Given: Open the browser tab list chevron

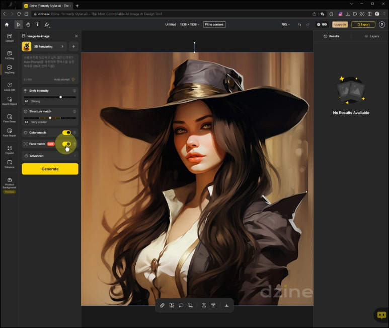Looking at the screenshot, I should [351, 4].
